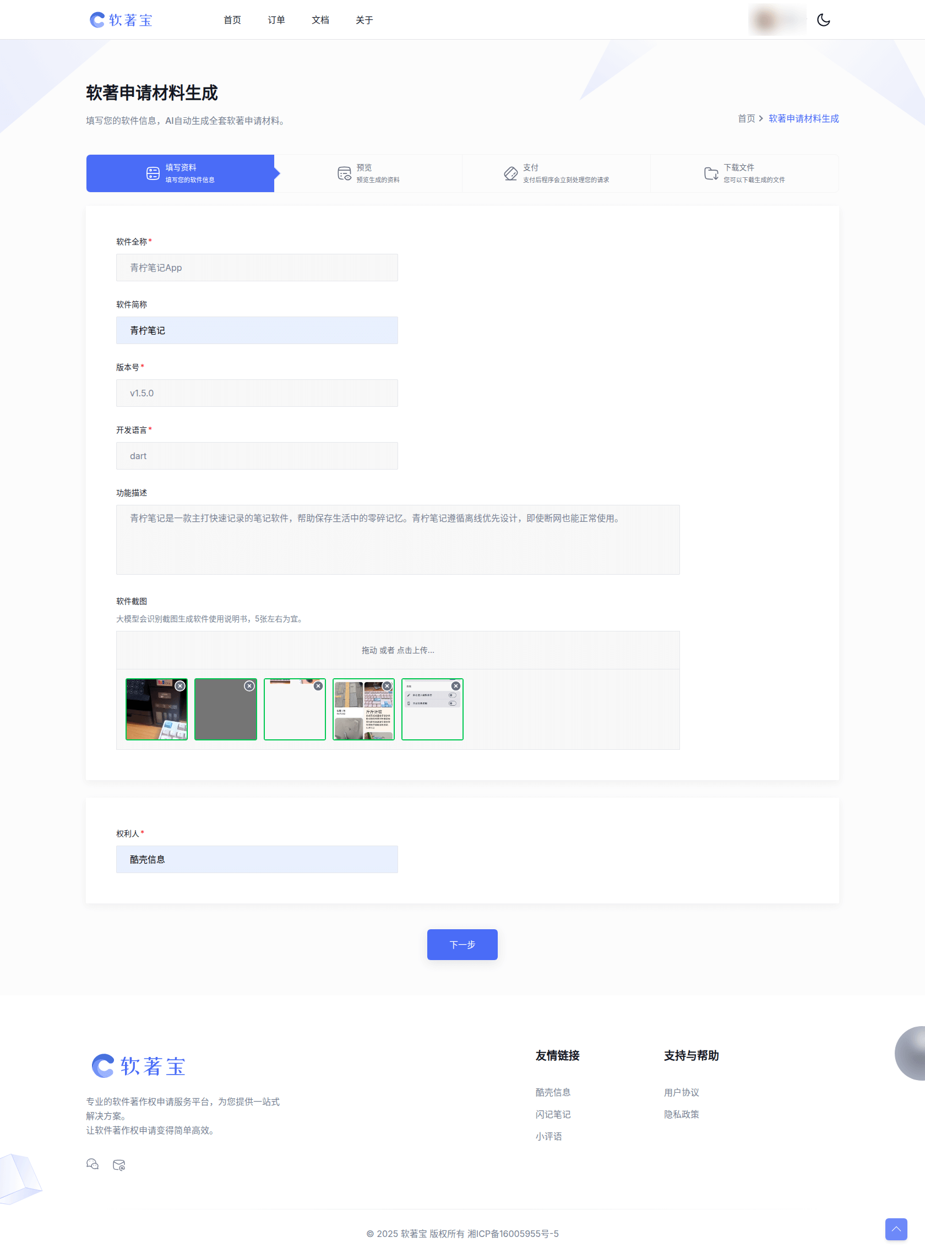Viewport: 925px width, 1259px height.
Task: Click the WeChat icon in the footer
Action: 92,1164
